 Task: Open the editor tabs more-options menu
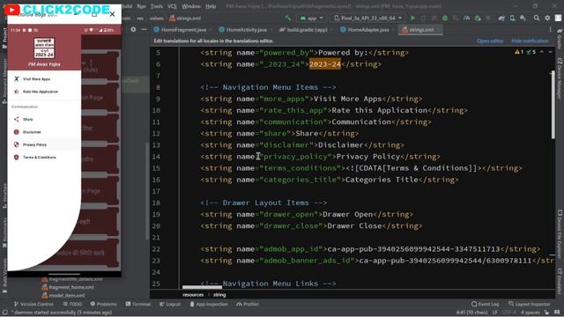(x=550, y=30)
